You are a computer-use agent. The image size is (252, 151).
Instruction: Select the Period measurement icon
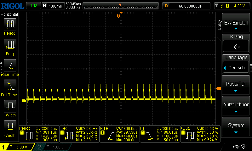coord(10,25)
